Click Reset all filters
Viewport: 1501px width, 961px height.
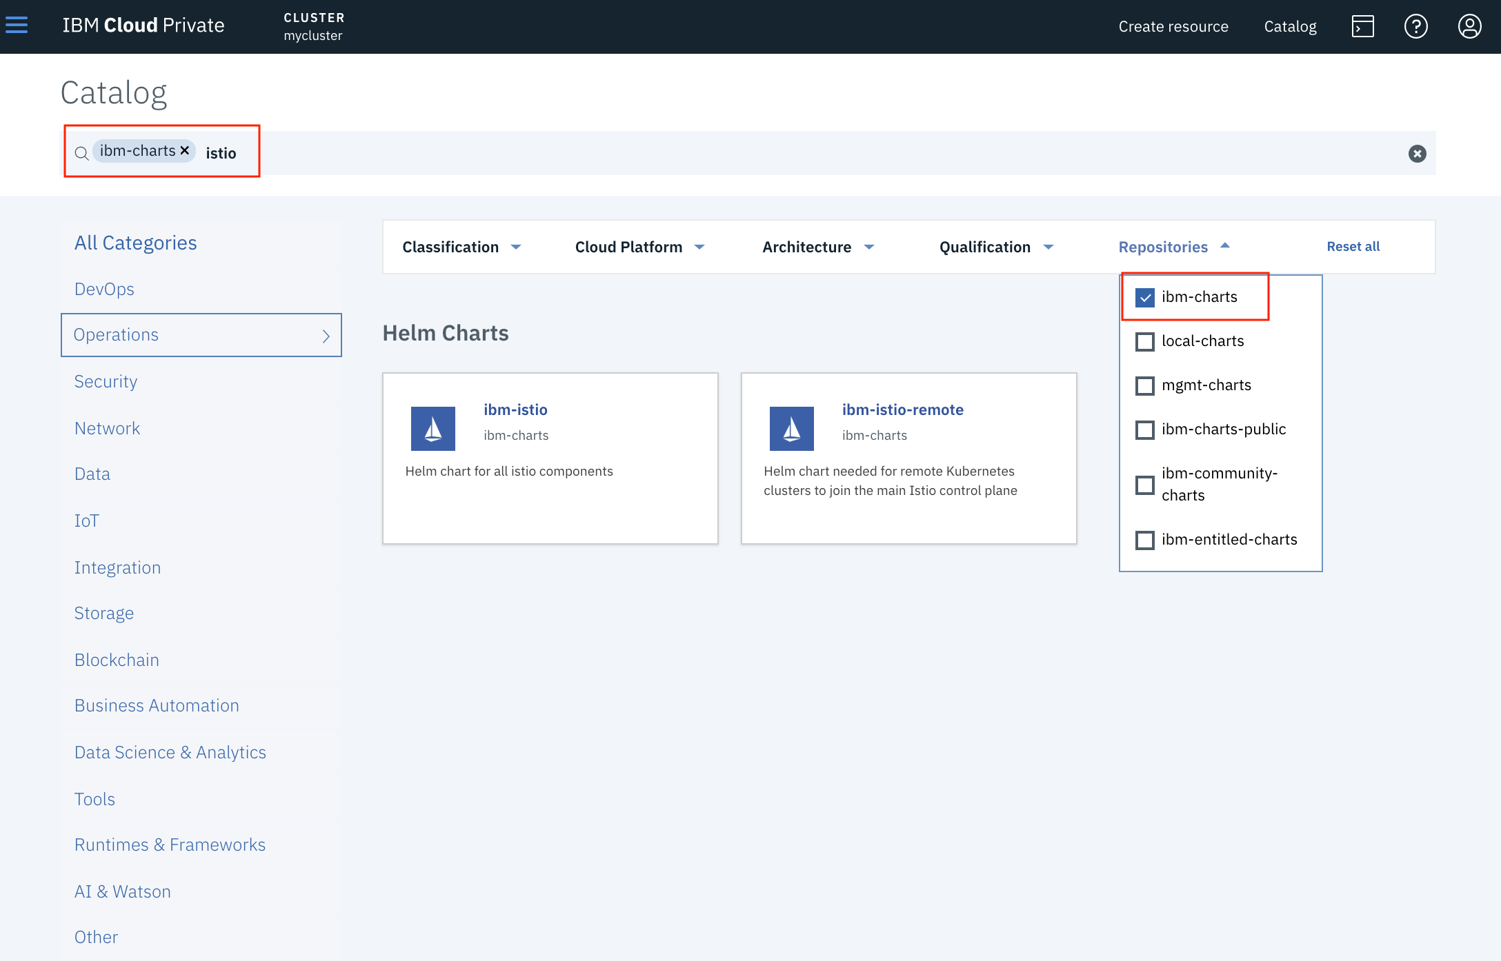1353,246
